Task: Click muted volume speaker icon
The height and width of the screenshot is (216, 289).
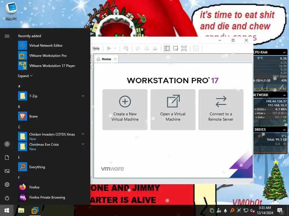Action: (x=252, y=210)
